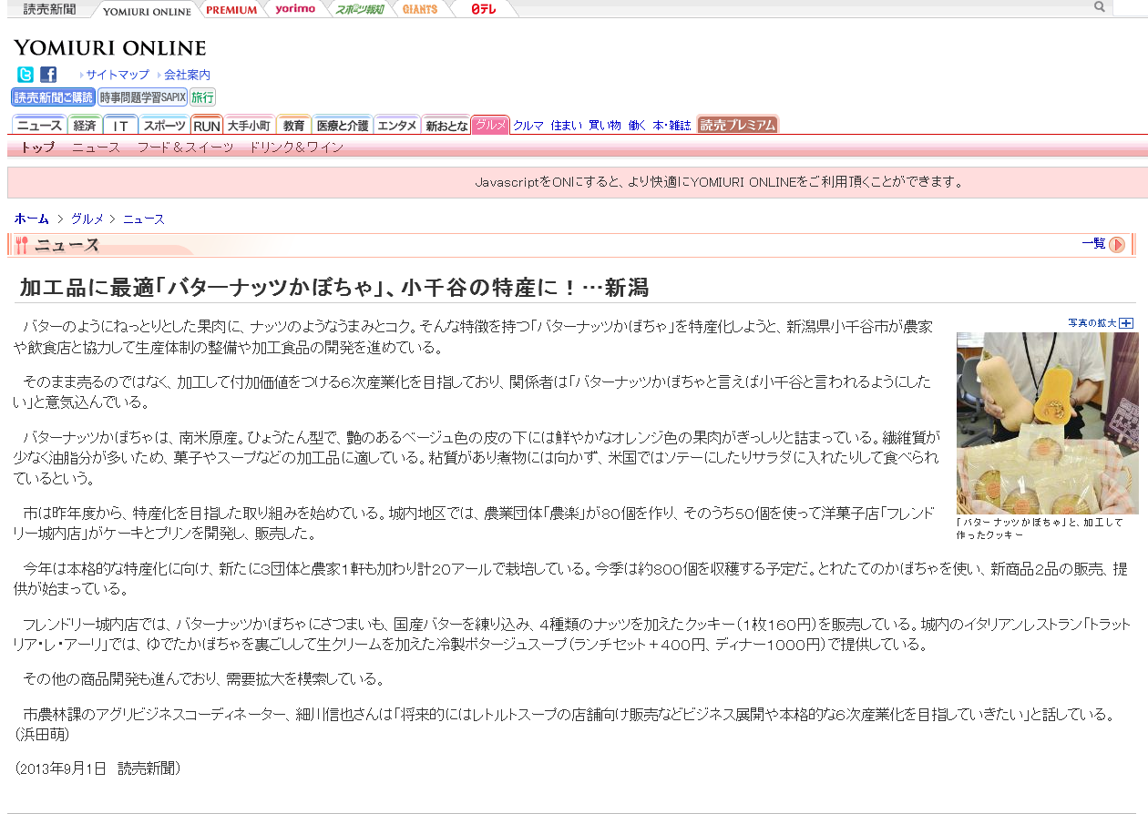
Task: Open the GIANTS logo tab
Action: click(x=419, y=9)
